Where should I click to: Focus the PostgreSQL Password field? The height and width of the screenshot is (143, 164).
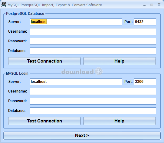93,41
